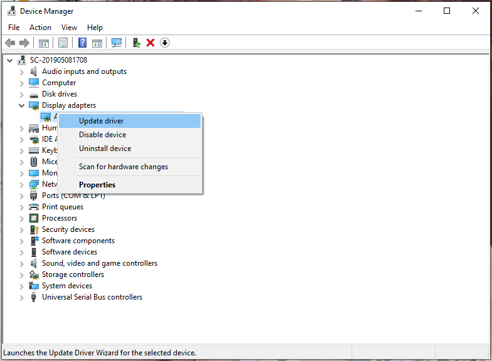Viewport: 492px width, 361px height.
Task: Click the red X Uninstall device icon
Action: click(x=150, y=43)
